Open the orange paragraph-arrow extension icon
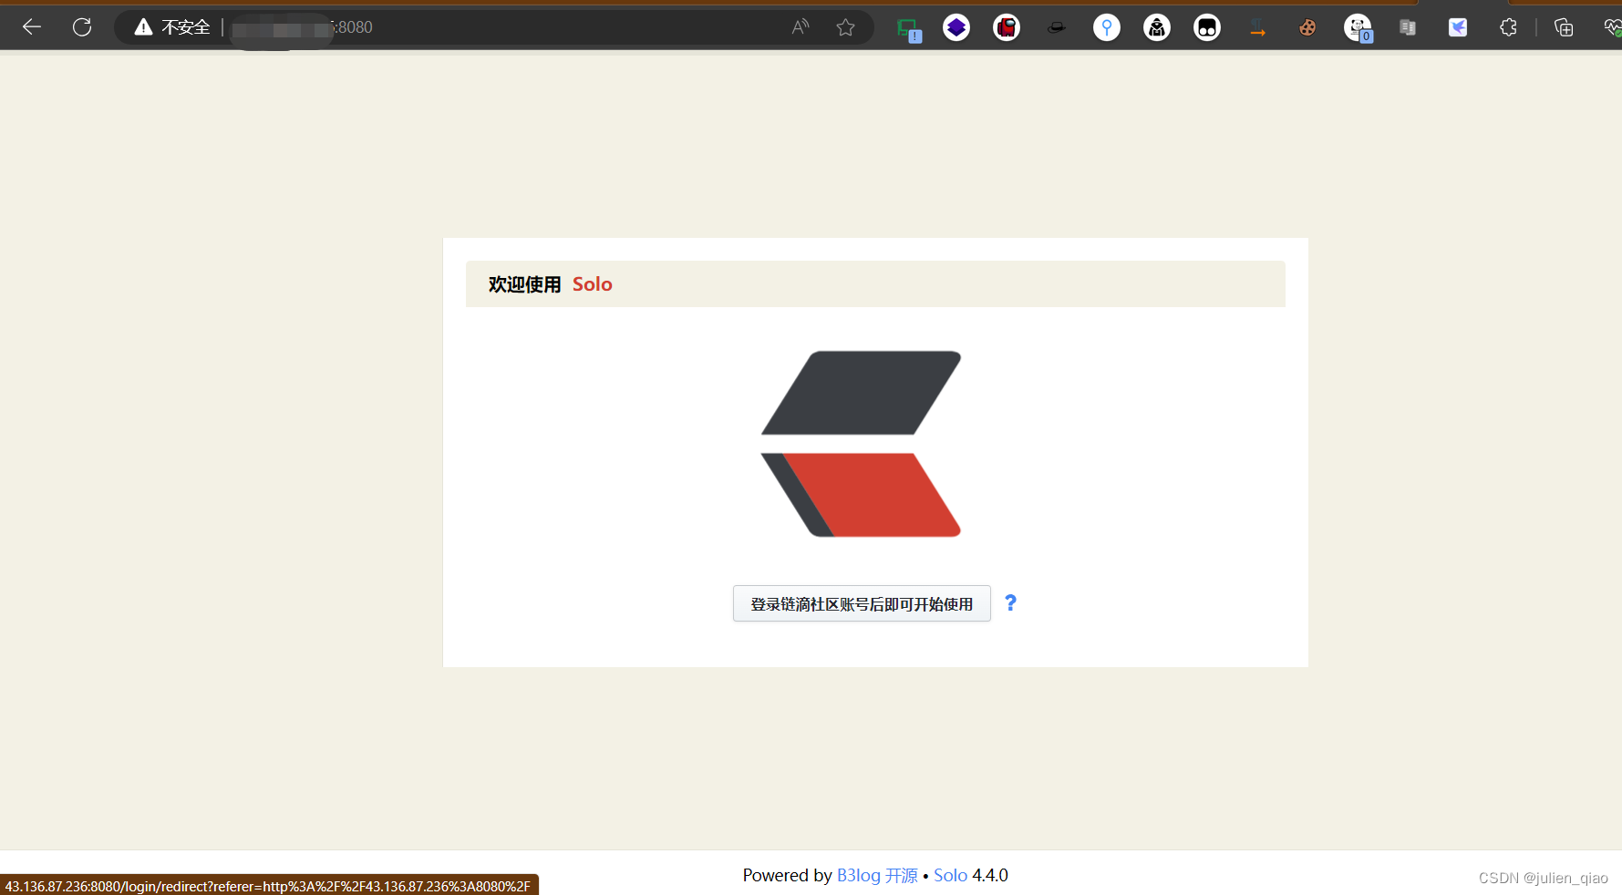The image size is (1622, 895). [x=1257, y=27]
